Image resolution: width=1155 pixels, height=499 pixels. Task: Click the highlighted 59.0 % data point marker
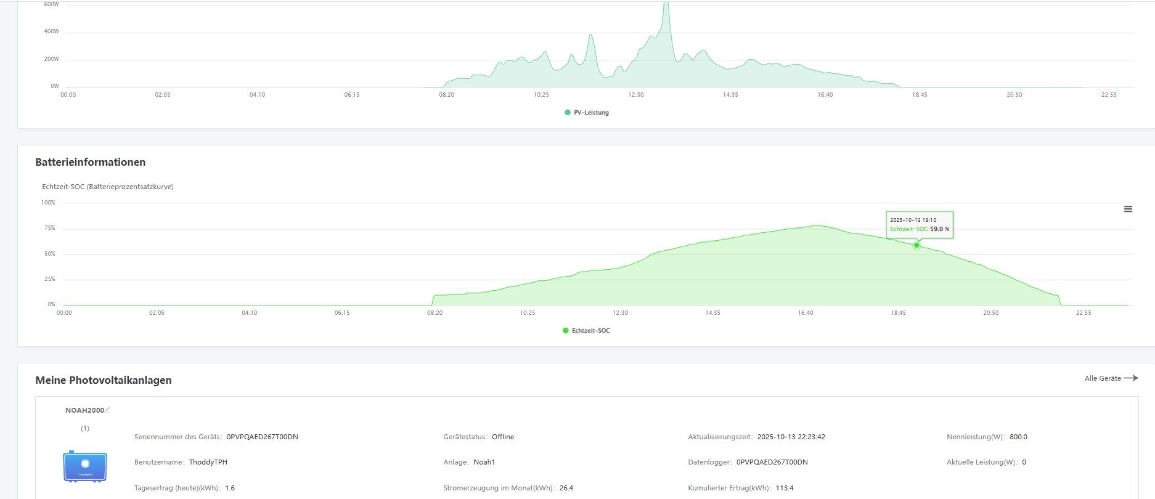click(x=916, y=245)
